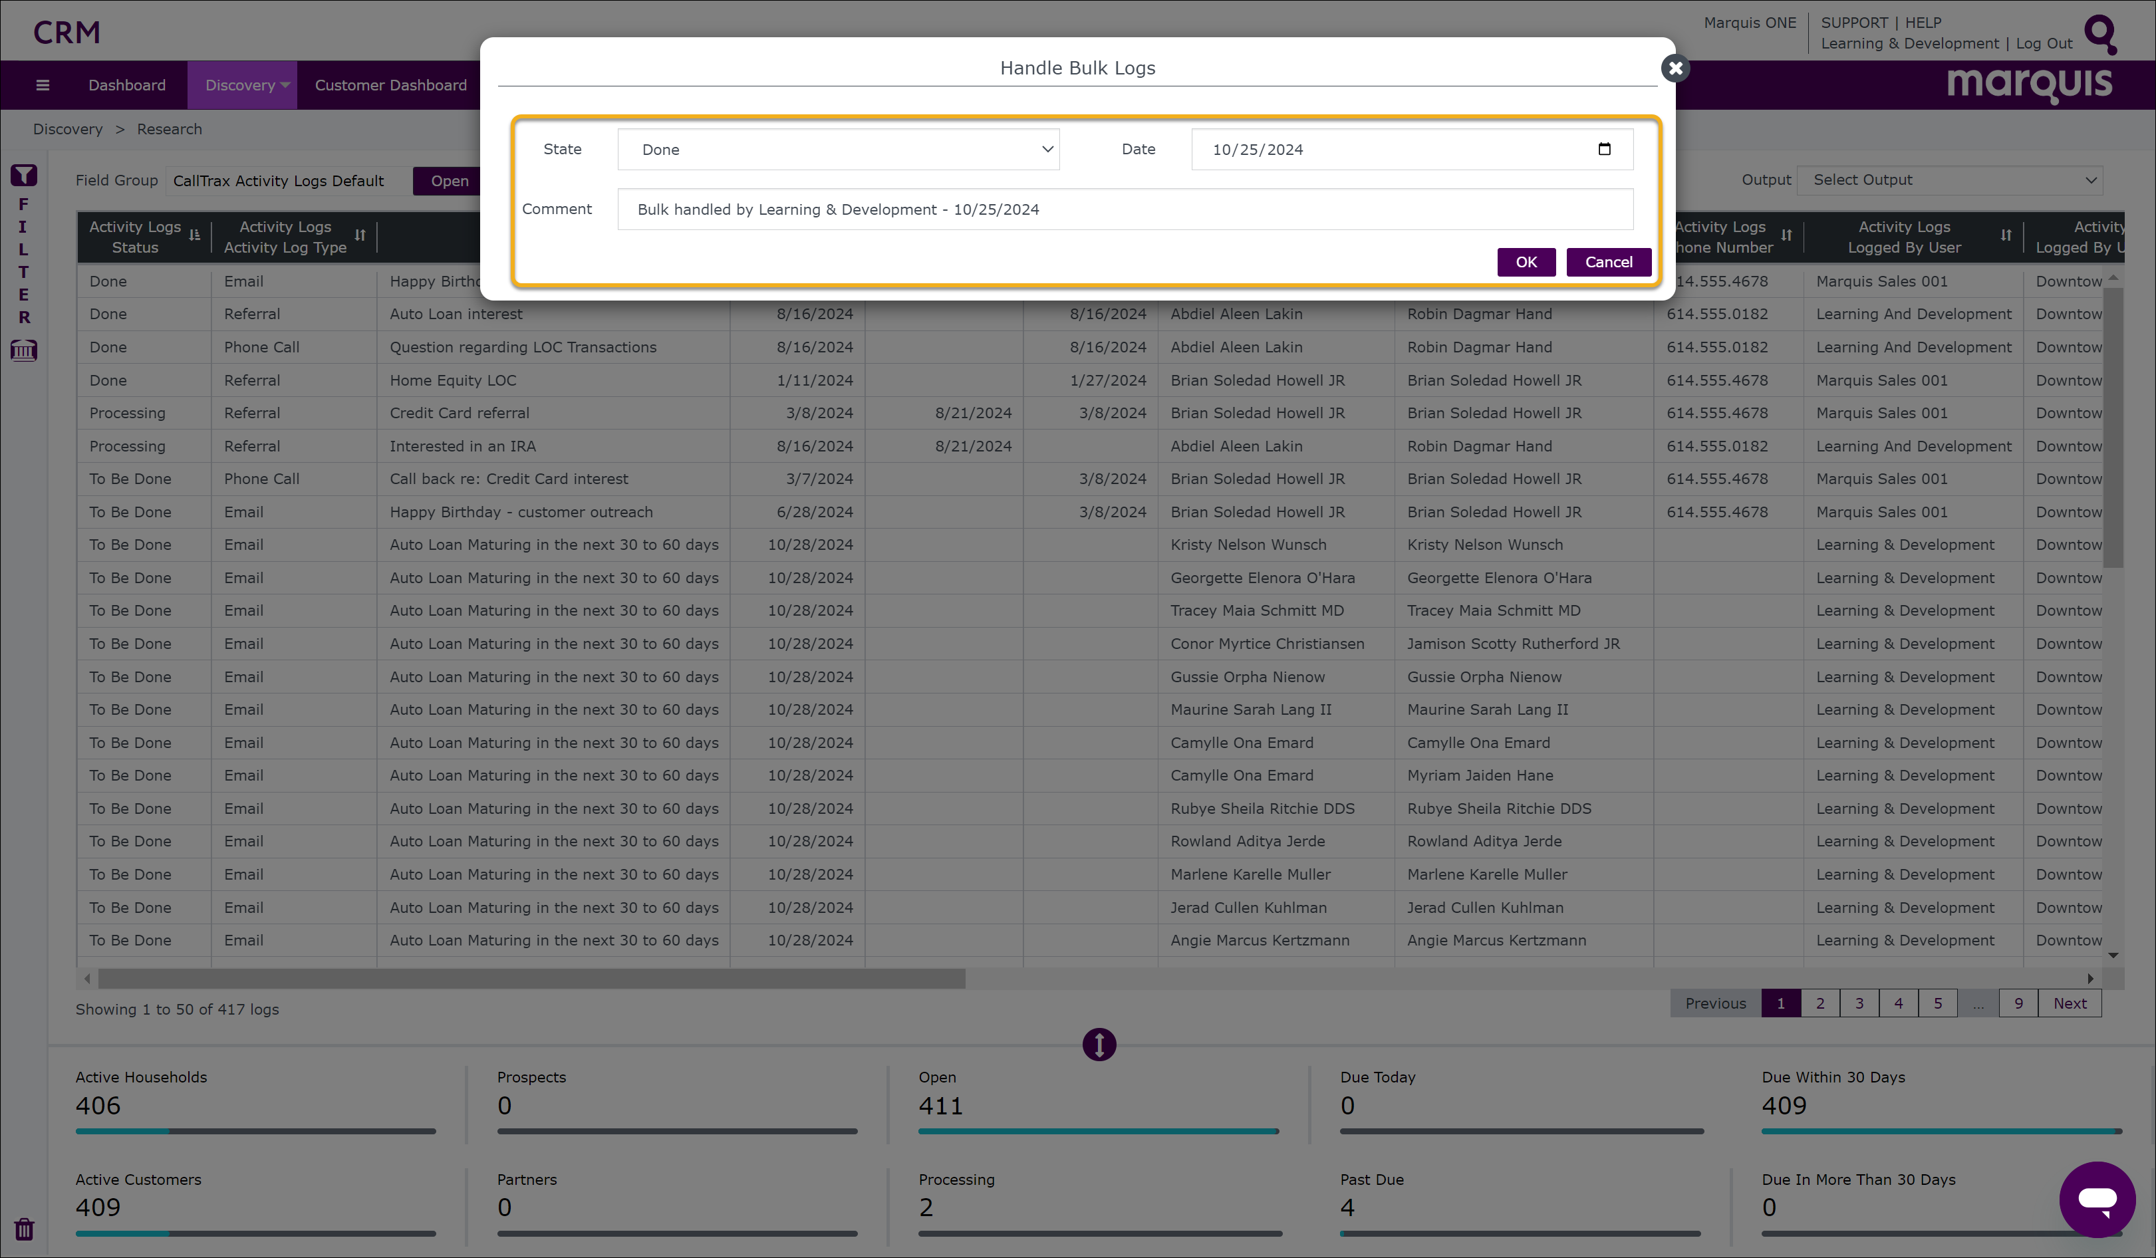Open the chat bubble widget
Viewport: 2156px width, 1258px height.
[x=2097, y=1199]
